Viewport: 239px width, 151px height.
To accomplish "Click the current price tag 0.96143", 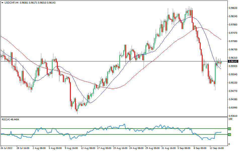I will click(x=233, y=61).
